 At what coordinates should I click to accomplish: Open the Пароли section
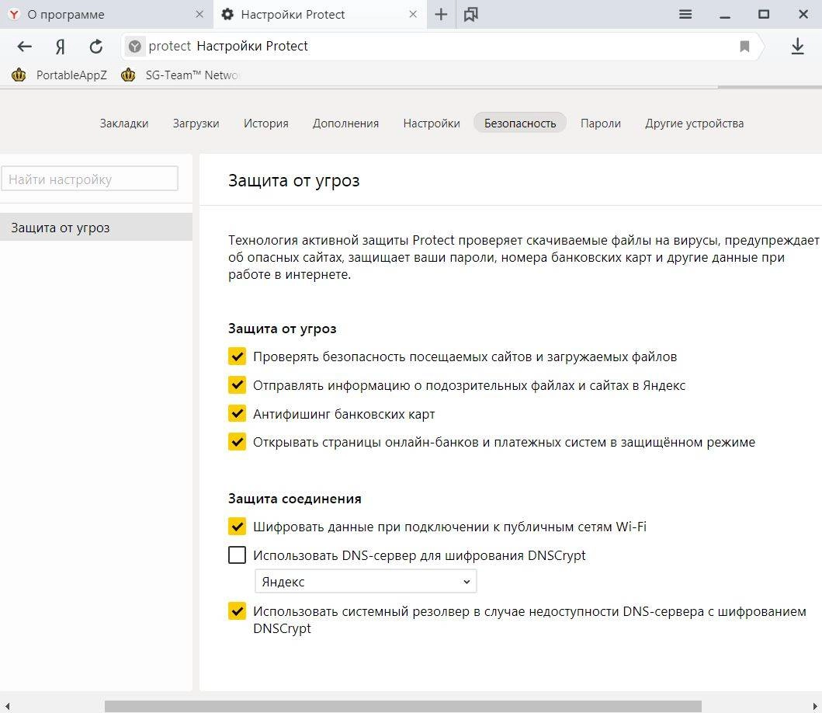[x=601, y=123]
